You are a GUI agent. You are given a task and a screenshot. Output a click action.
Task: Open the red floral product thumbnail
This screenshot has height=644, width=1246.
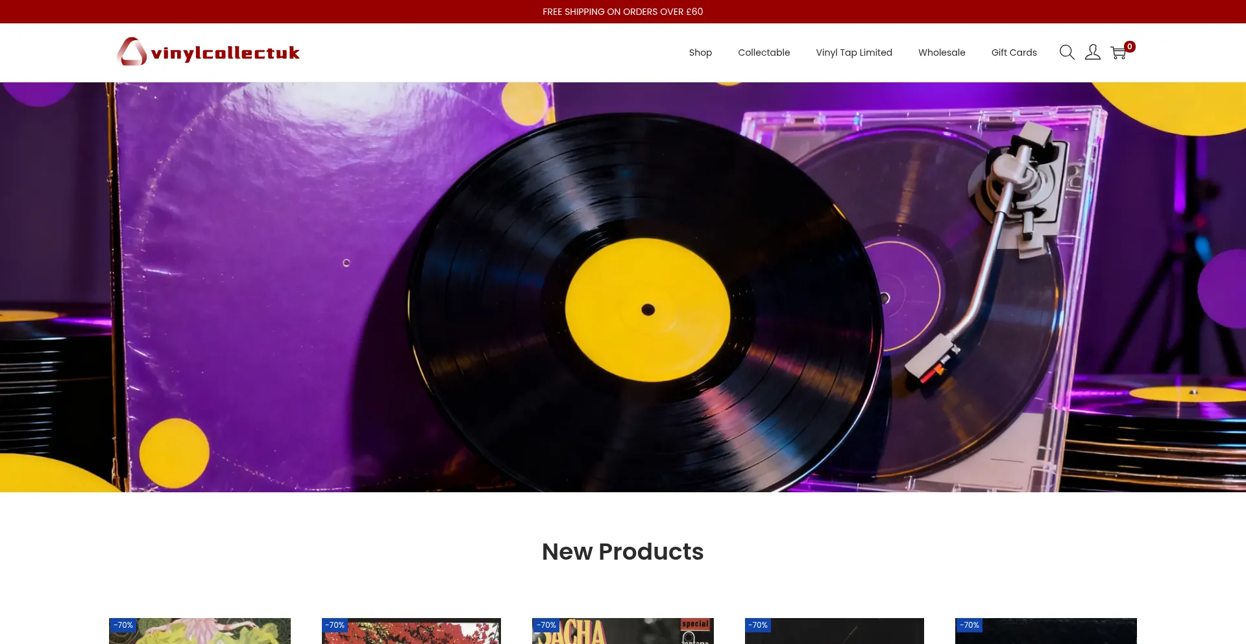point(411,631)
